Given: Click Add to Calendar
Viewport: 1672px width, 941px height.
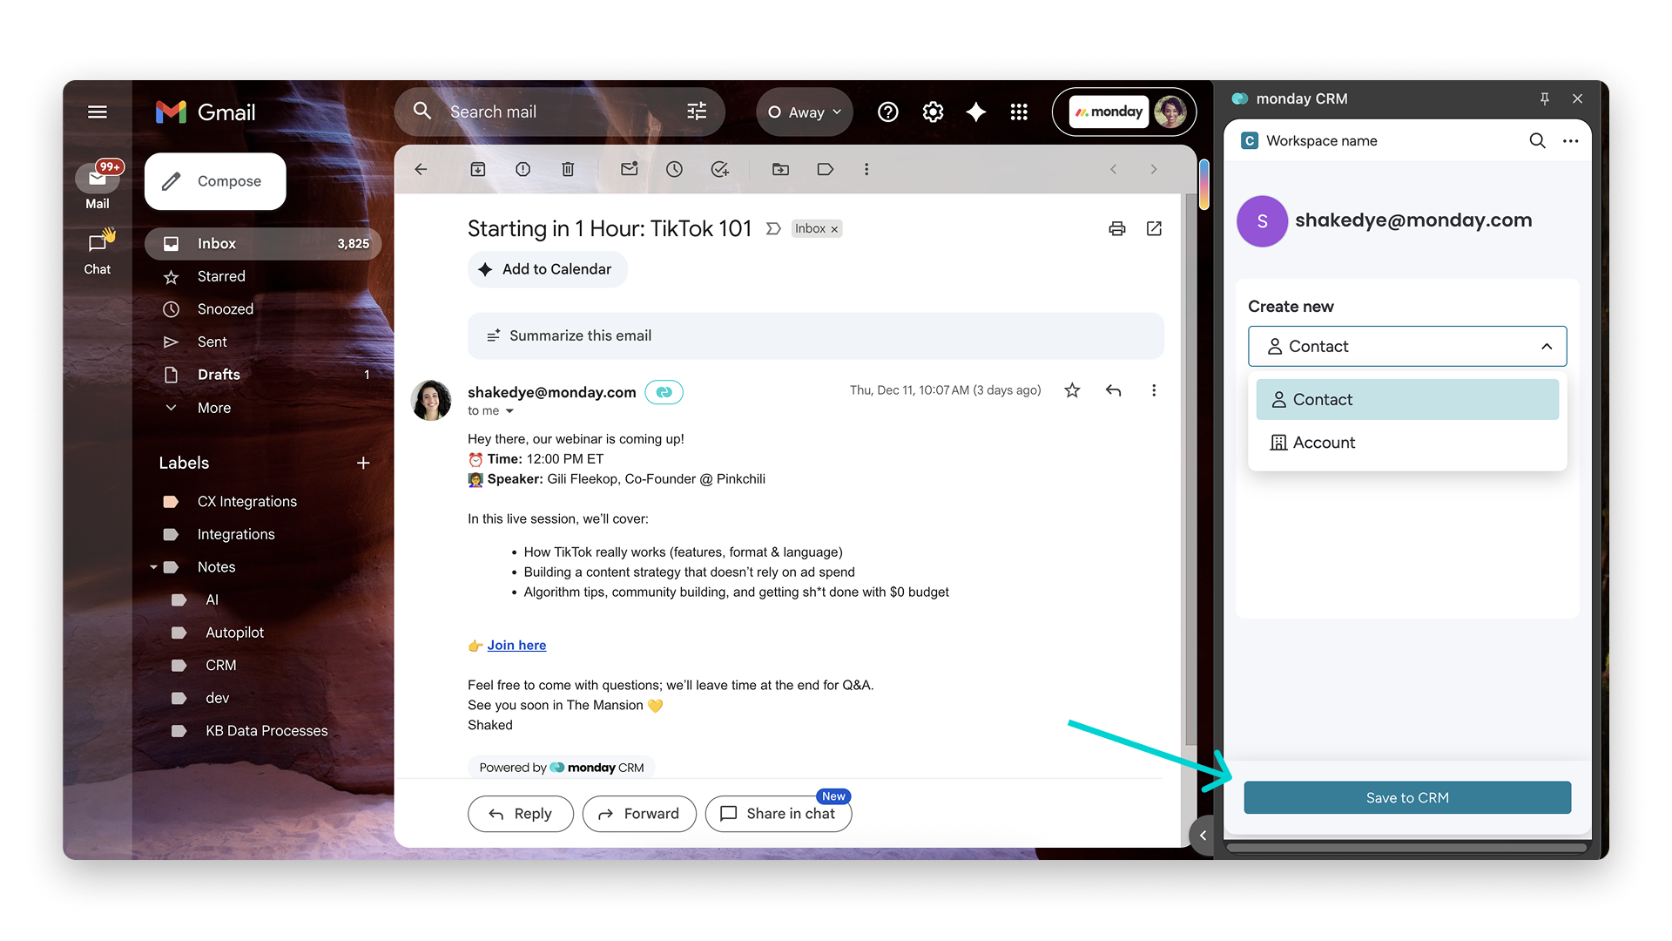Looking at the screenshot, I should pos(548,269).
